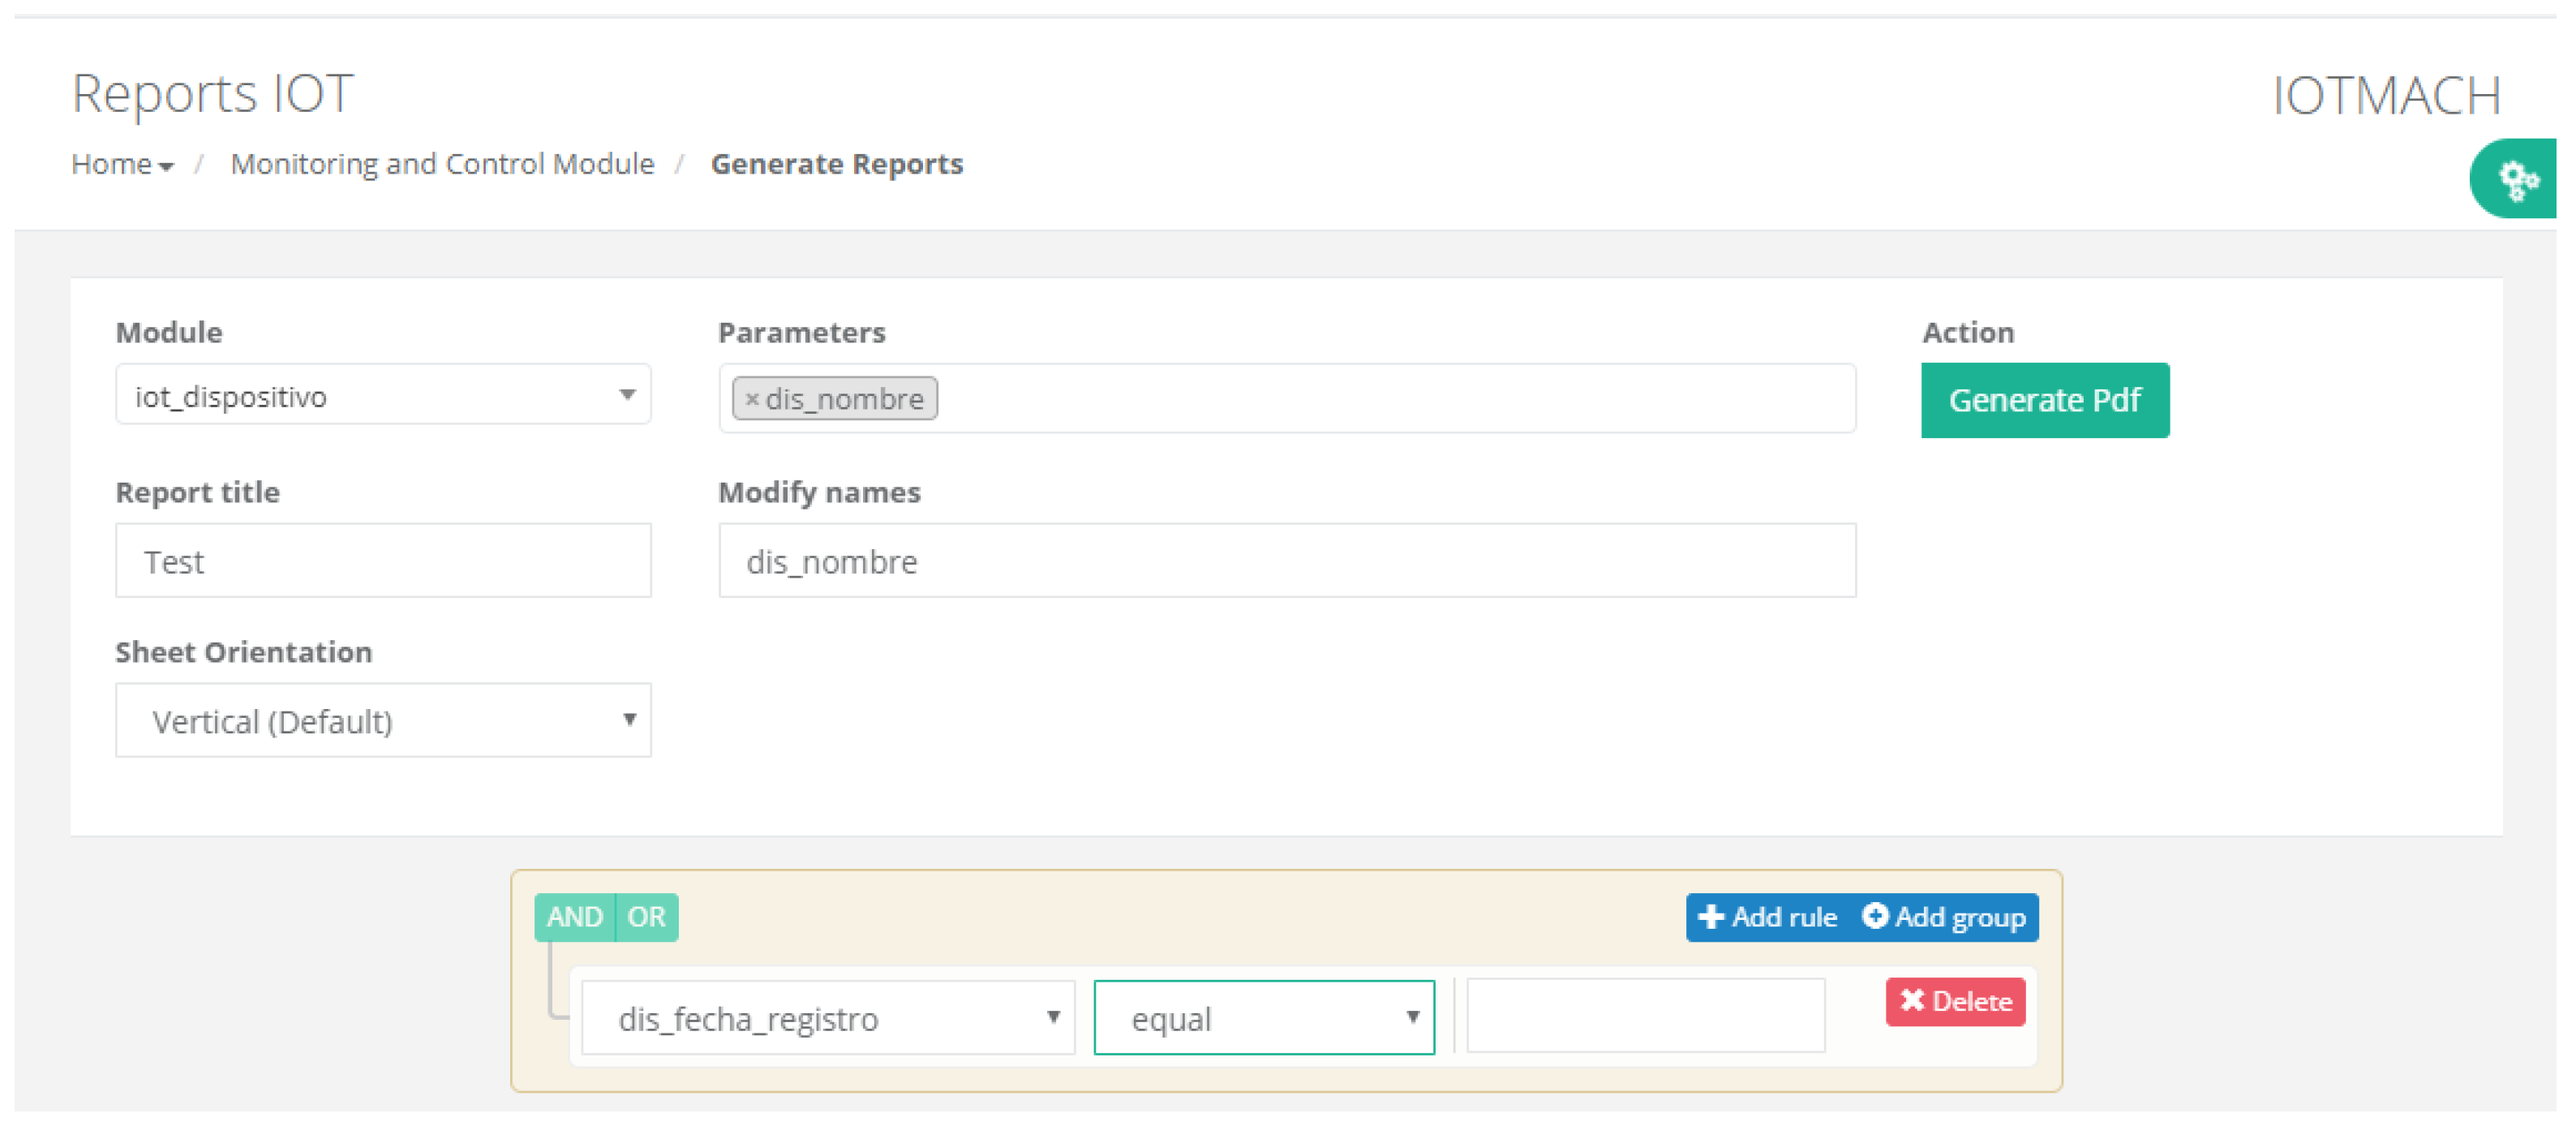Click Add group button
The image size is (2576, 1126).
coord(1944,917)
